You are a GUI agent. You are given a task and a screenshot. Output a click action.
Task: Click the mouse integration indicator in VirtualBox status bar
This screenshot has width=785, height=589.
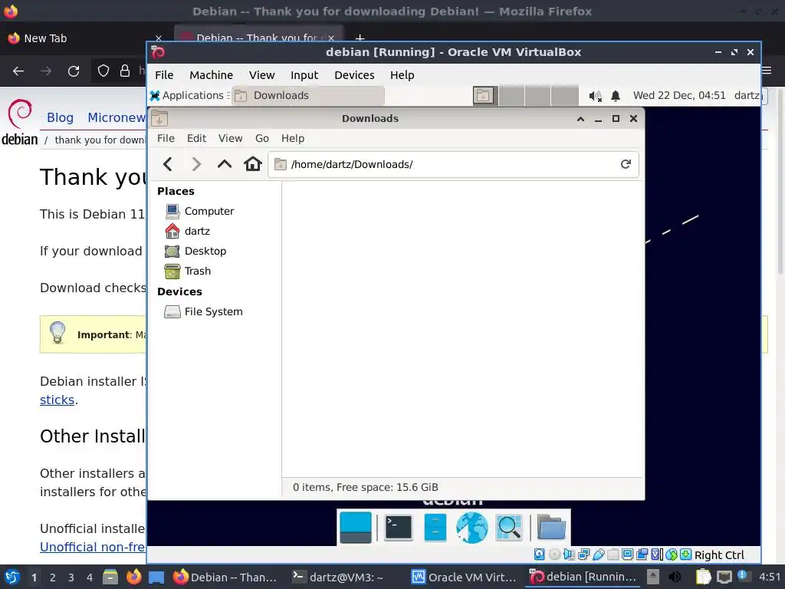click(672, 554)
